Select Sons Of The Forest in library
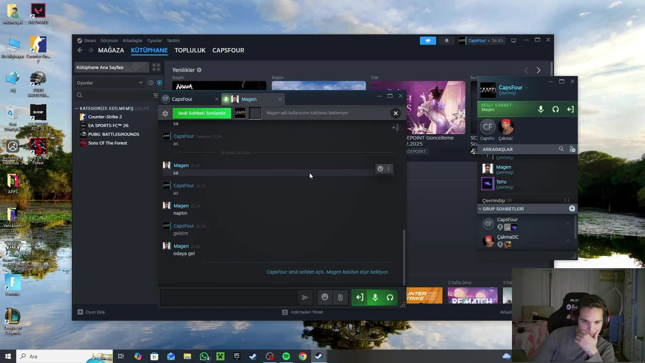 coord(107,143)
